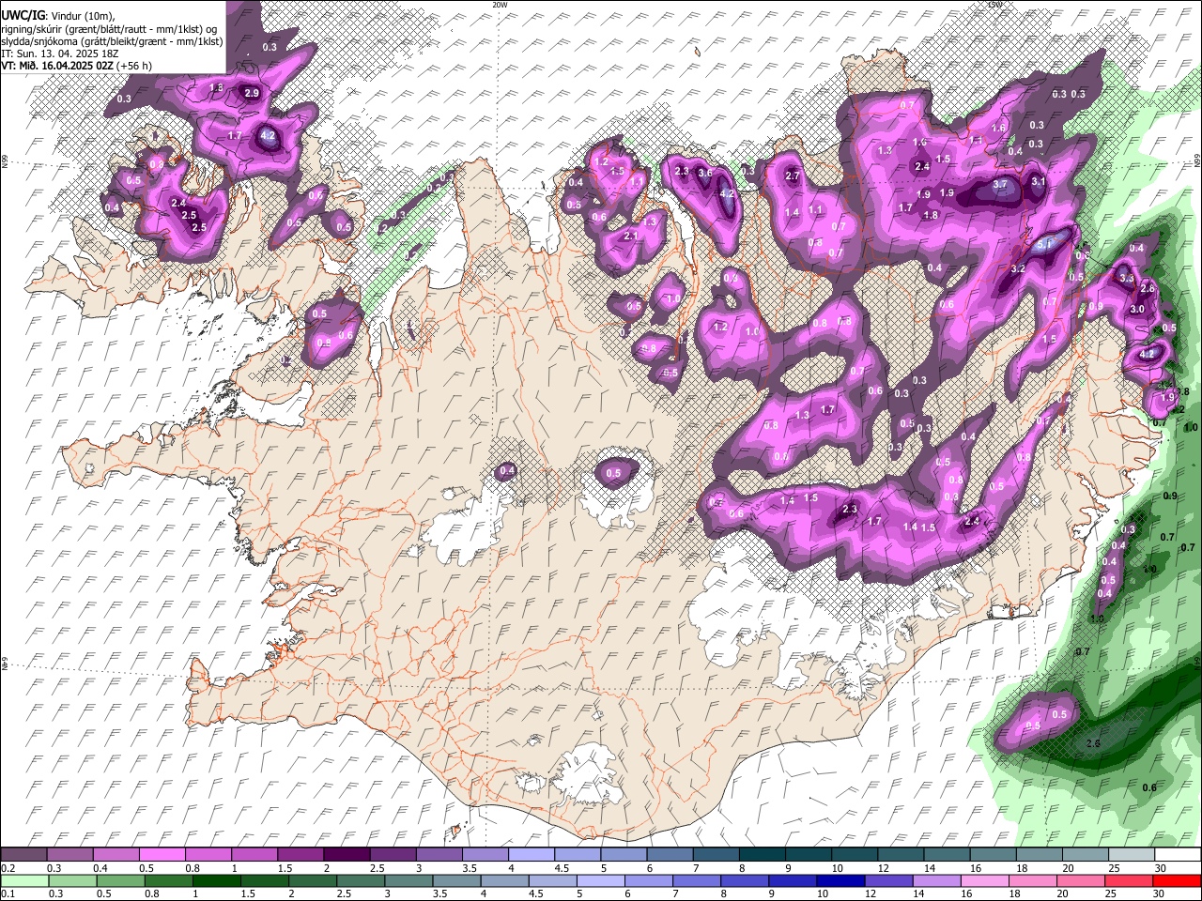Screen dimensions: 1202x901
Task: Click the 3.7 snowfall value on the map
Action: pos(1000,185)
